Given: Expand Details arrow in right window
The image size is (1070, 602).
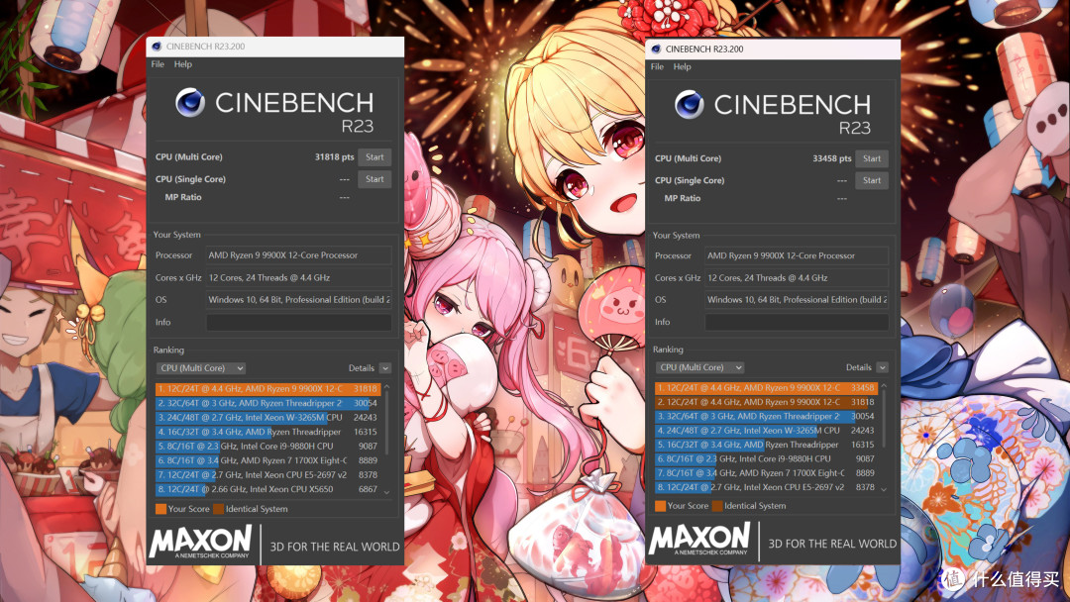Looking at the screenshot, I should [883, 367].
